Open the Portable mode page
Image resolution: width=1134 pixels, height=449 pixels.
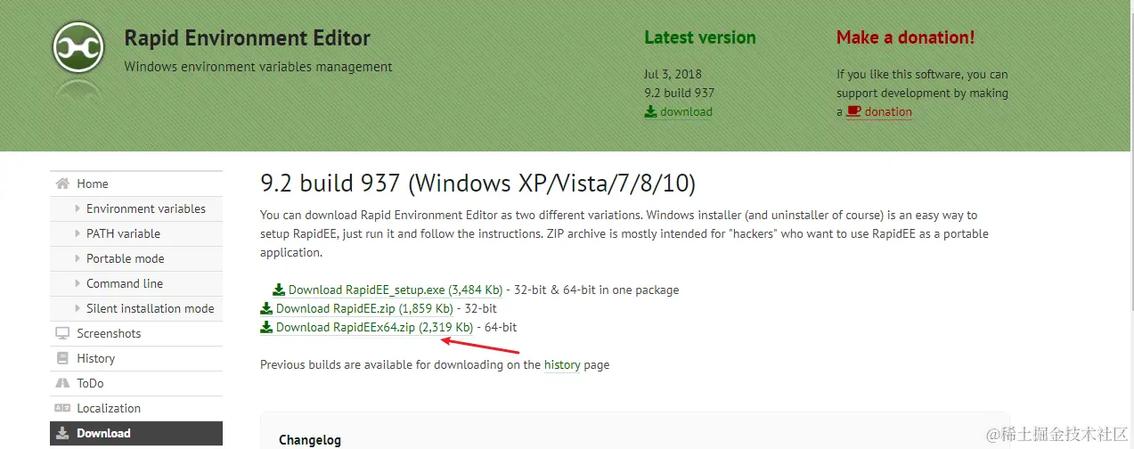pos(136,258)
